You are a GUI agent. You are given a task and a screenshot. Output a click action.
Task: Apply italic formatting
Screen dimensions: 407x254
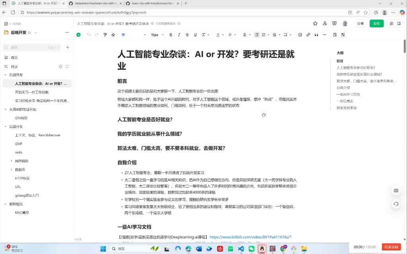click(179, 35)
